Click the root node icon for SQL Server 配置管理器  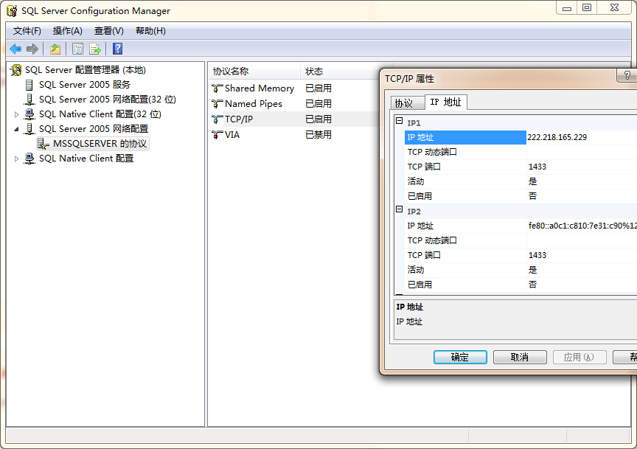(16, 70)
